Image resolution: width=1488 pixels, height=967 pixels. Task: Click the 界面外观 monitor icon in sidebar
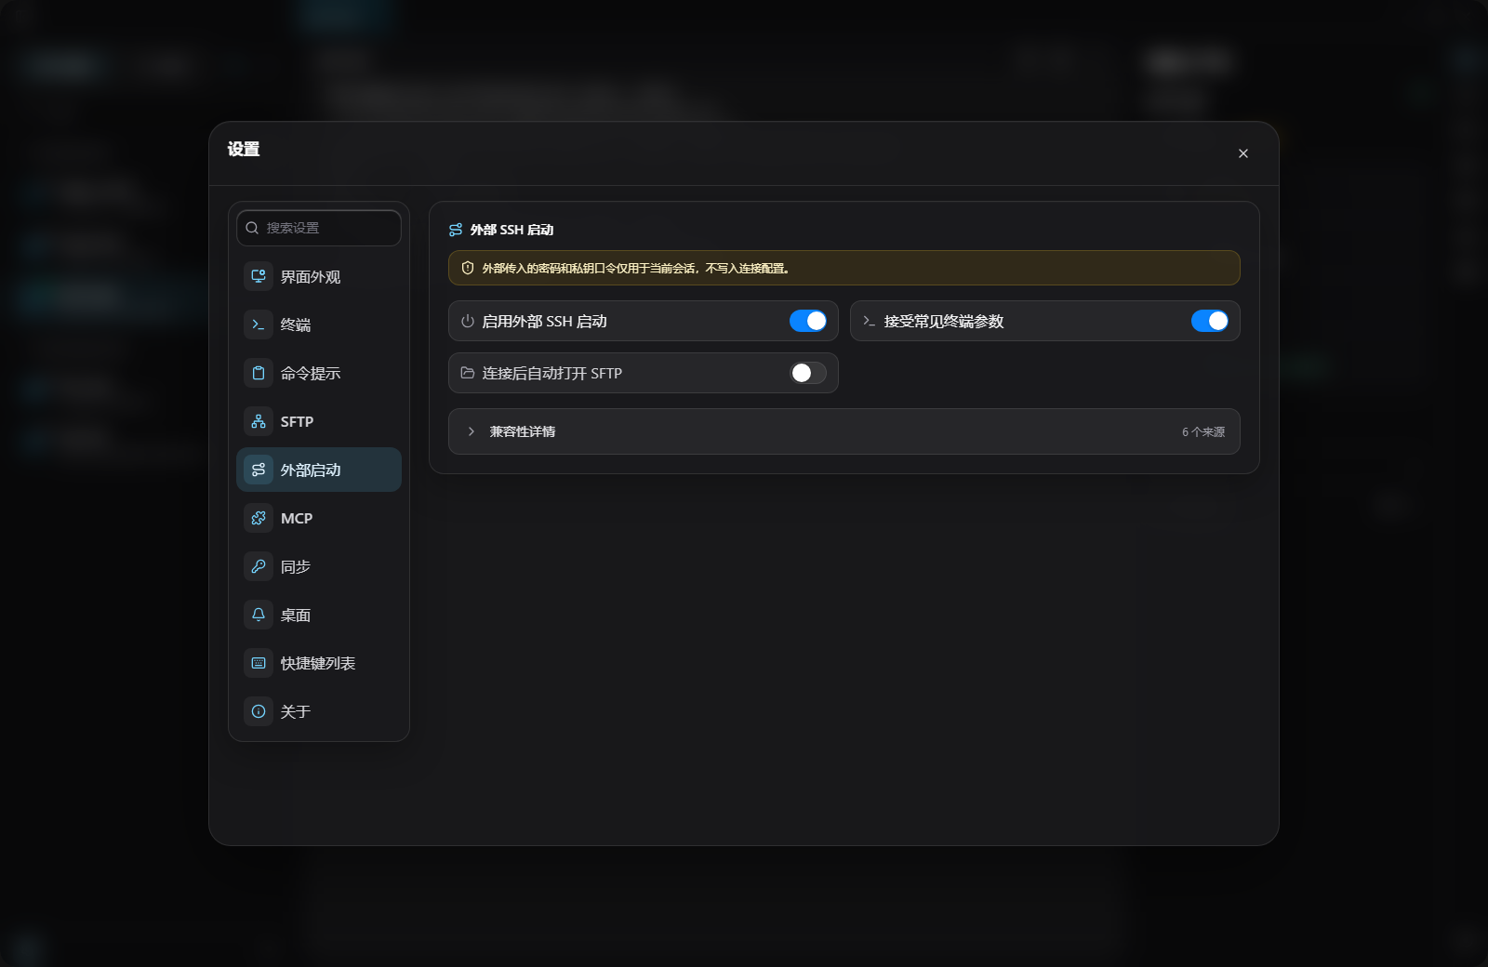(259, 276)
